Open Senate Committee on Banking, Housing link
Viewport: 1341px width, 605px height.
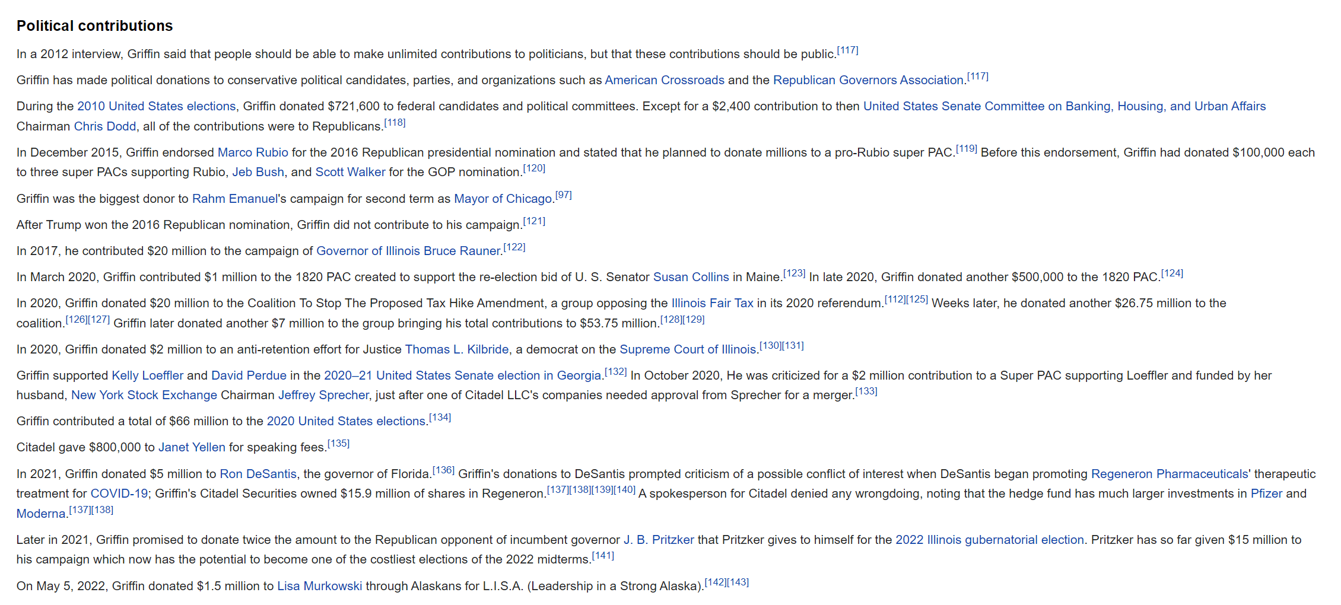click(x=1064, y=106)
